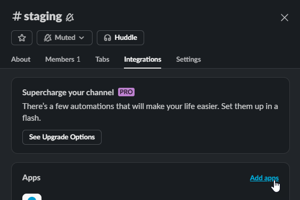Open the Members tab
Screen dimensions: 300x200
(x=63, y=60)
